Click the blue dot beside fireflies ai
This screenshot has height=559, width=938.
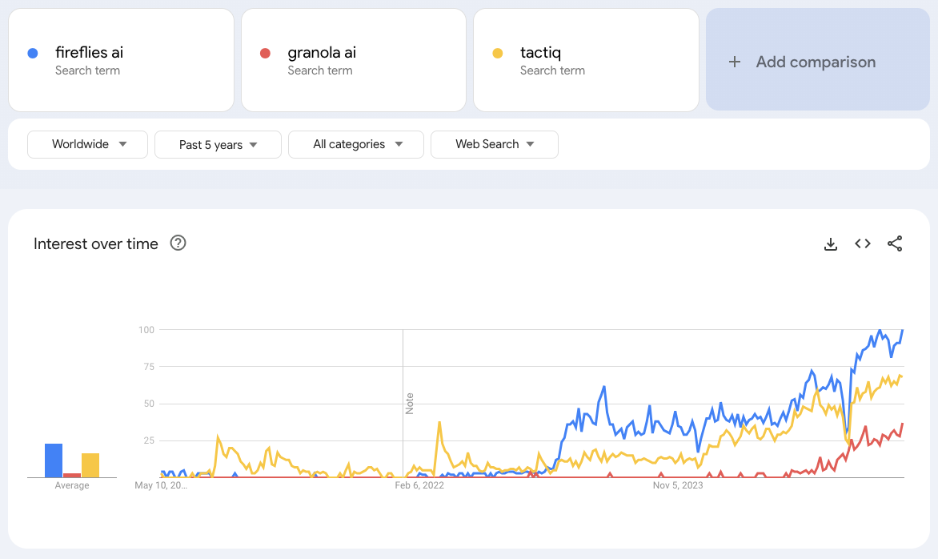[33, 54]
